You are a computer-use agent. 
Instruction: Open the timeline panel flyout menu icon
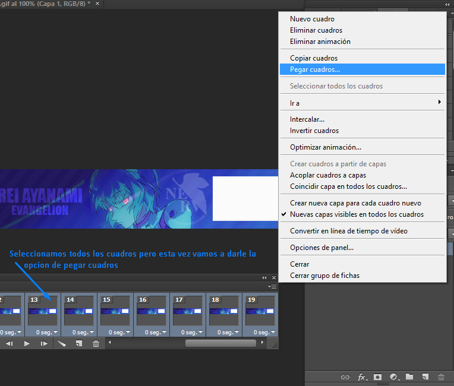272,286
